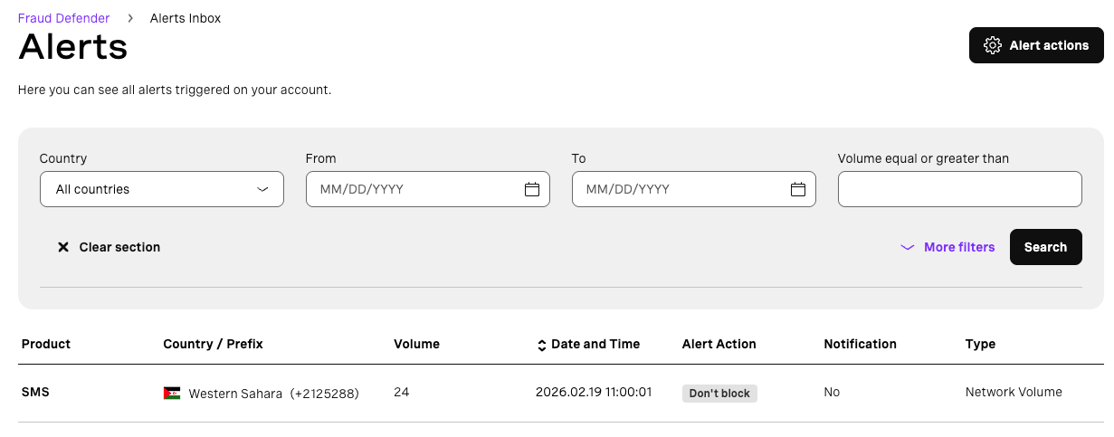The width and height of the screenshot is (1114, 437).
Task: Click the Alerts Inbox breadcrumb
Action: (186, 18)
